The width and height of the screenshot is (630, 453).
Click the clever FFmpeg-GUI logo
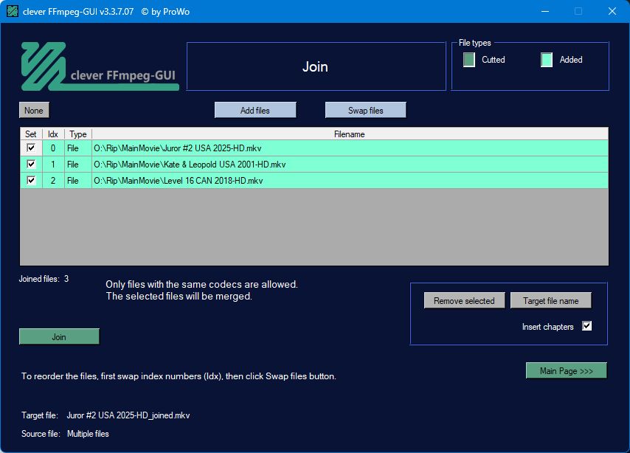coord(100,66)
